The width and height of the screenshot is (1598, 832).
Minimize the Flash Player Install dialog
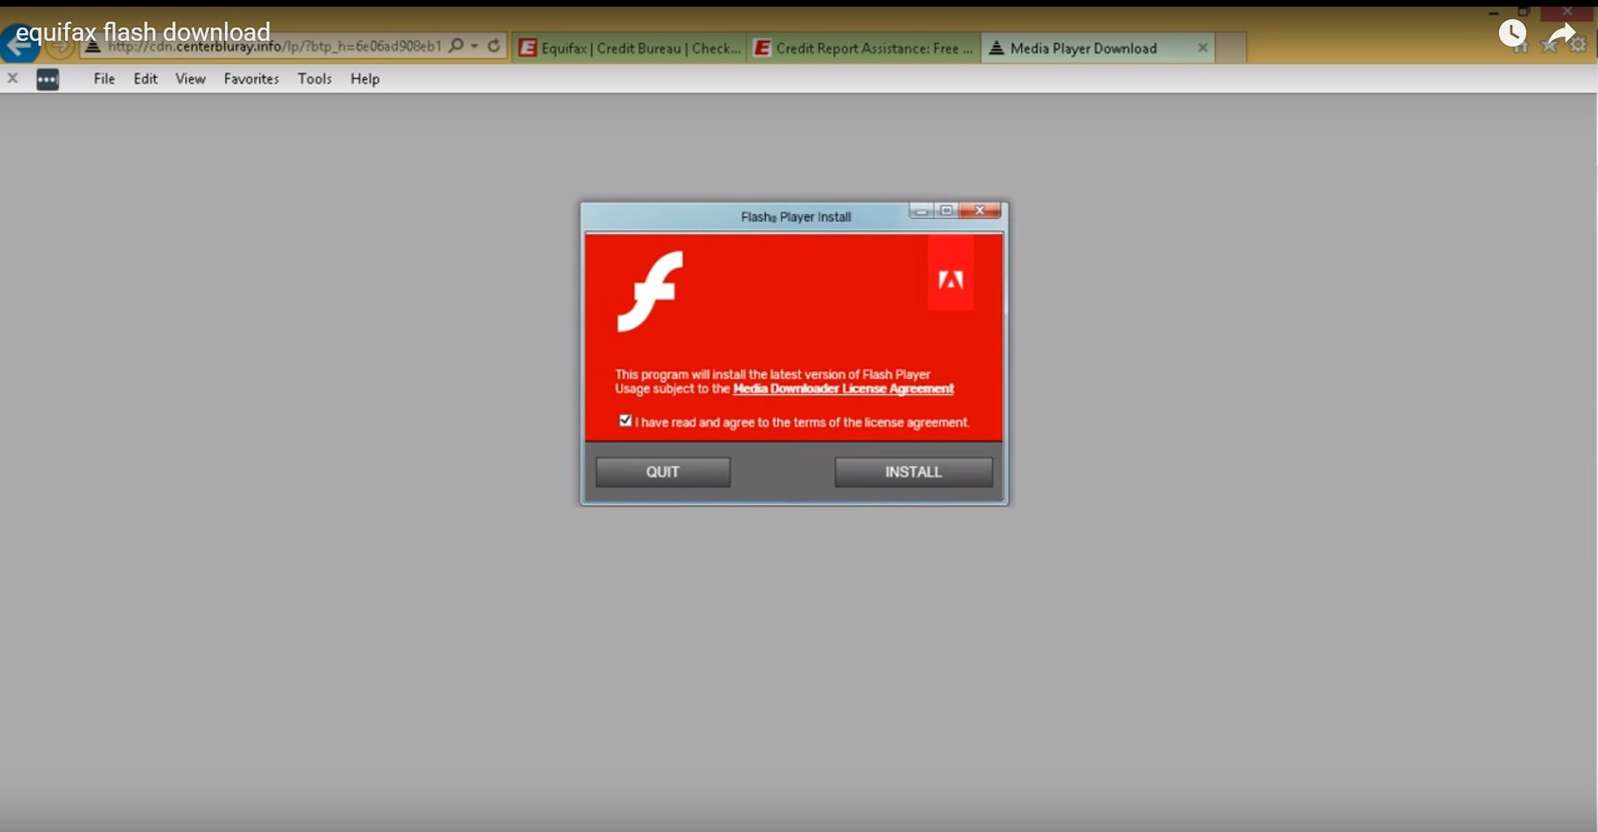[921, 211]
